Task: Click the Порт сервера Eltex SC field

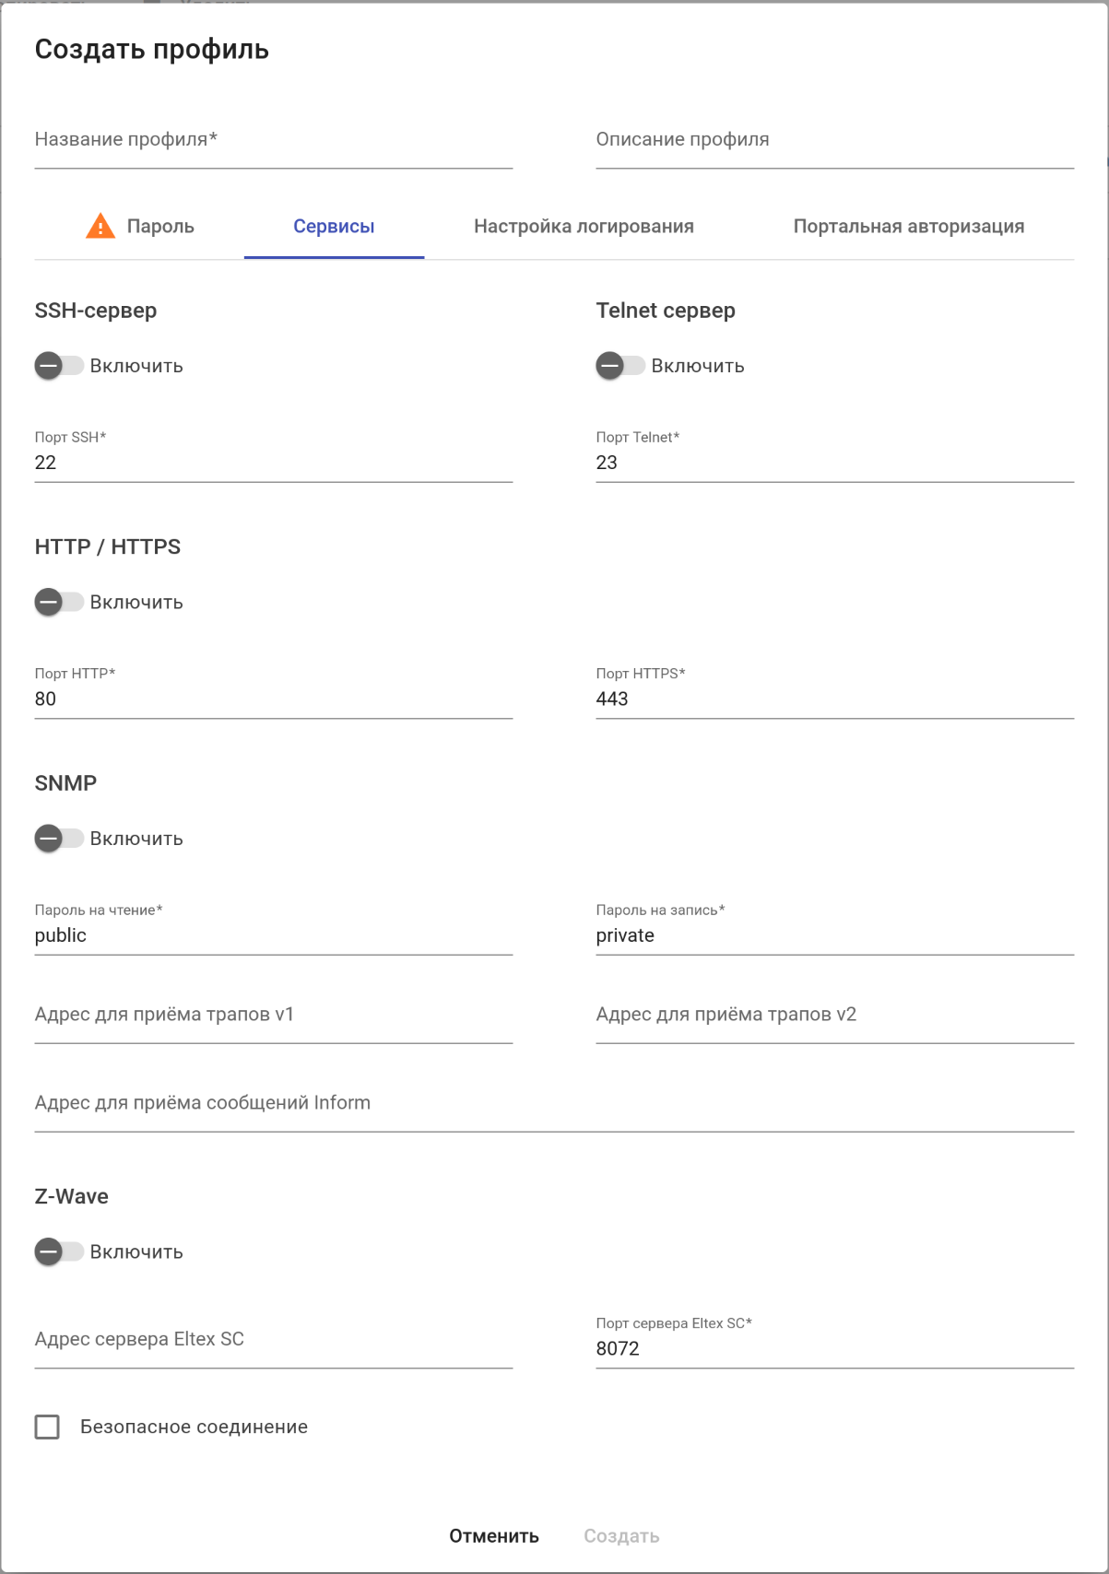Action: pyautogui.click(x=834, y=1348)
